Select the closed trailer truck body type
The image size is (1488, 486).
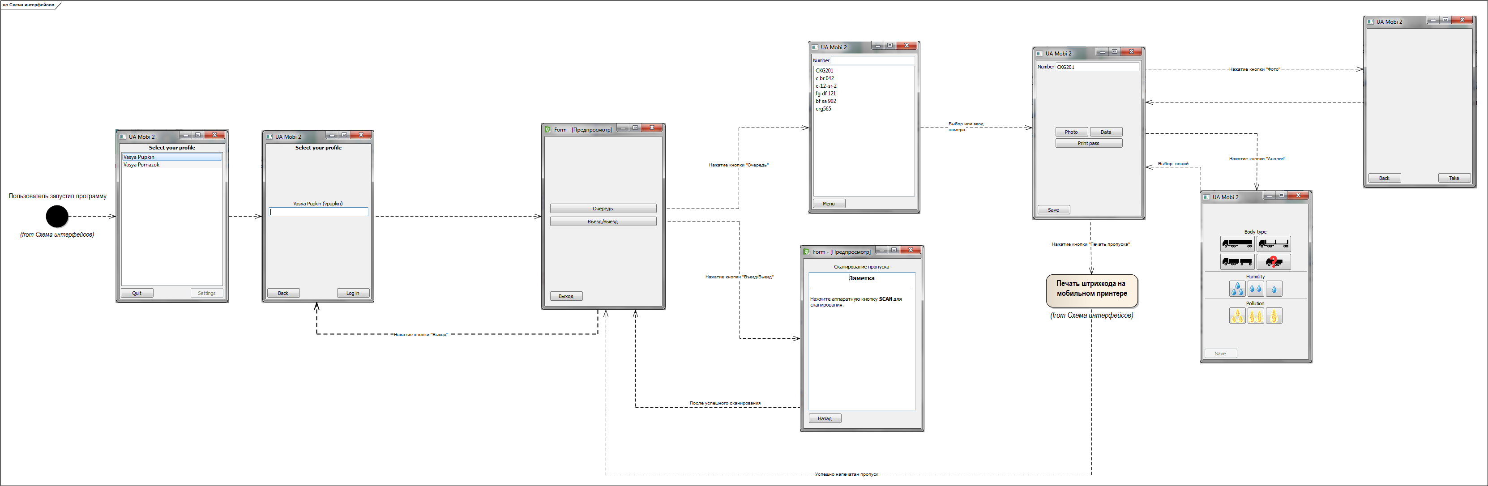click(x=1237, y=244)
